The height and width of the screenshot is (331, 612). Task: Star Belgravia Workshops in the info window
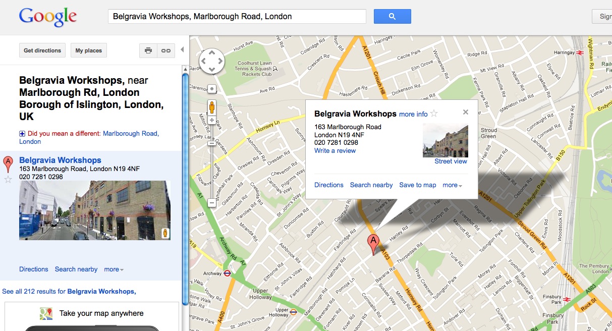pyautogui.click(x=434, y=114)
